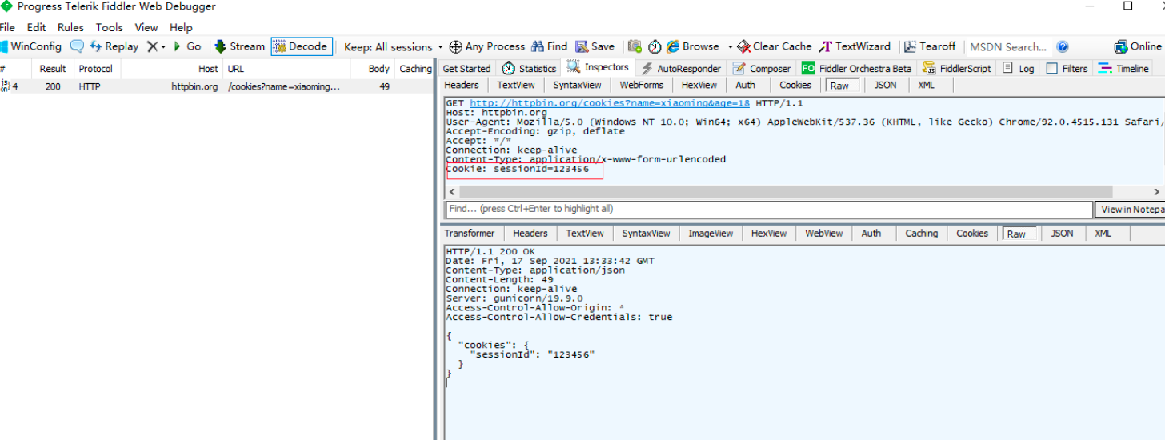The height and width of the screenshot is (440, 1165).
Task: Click the View in Notepad button
Action: 1129,210
